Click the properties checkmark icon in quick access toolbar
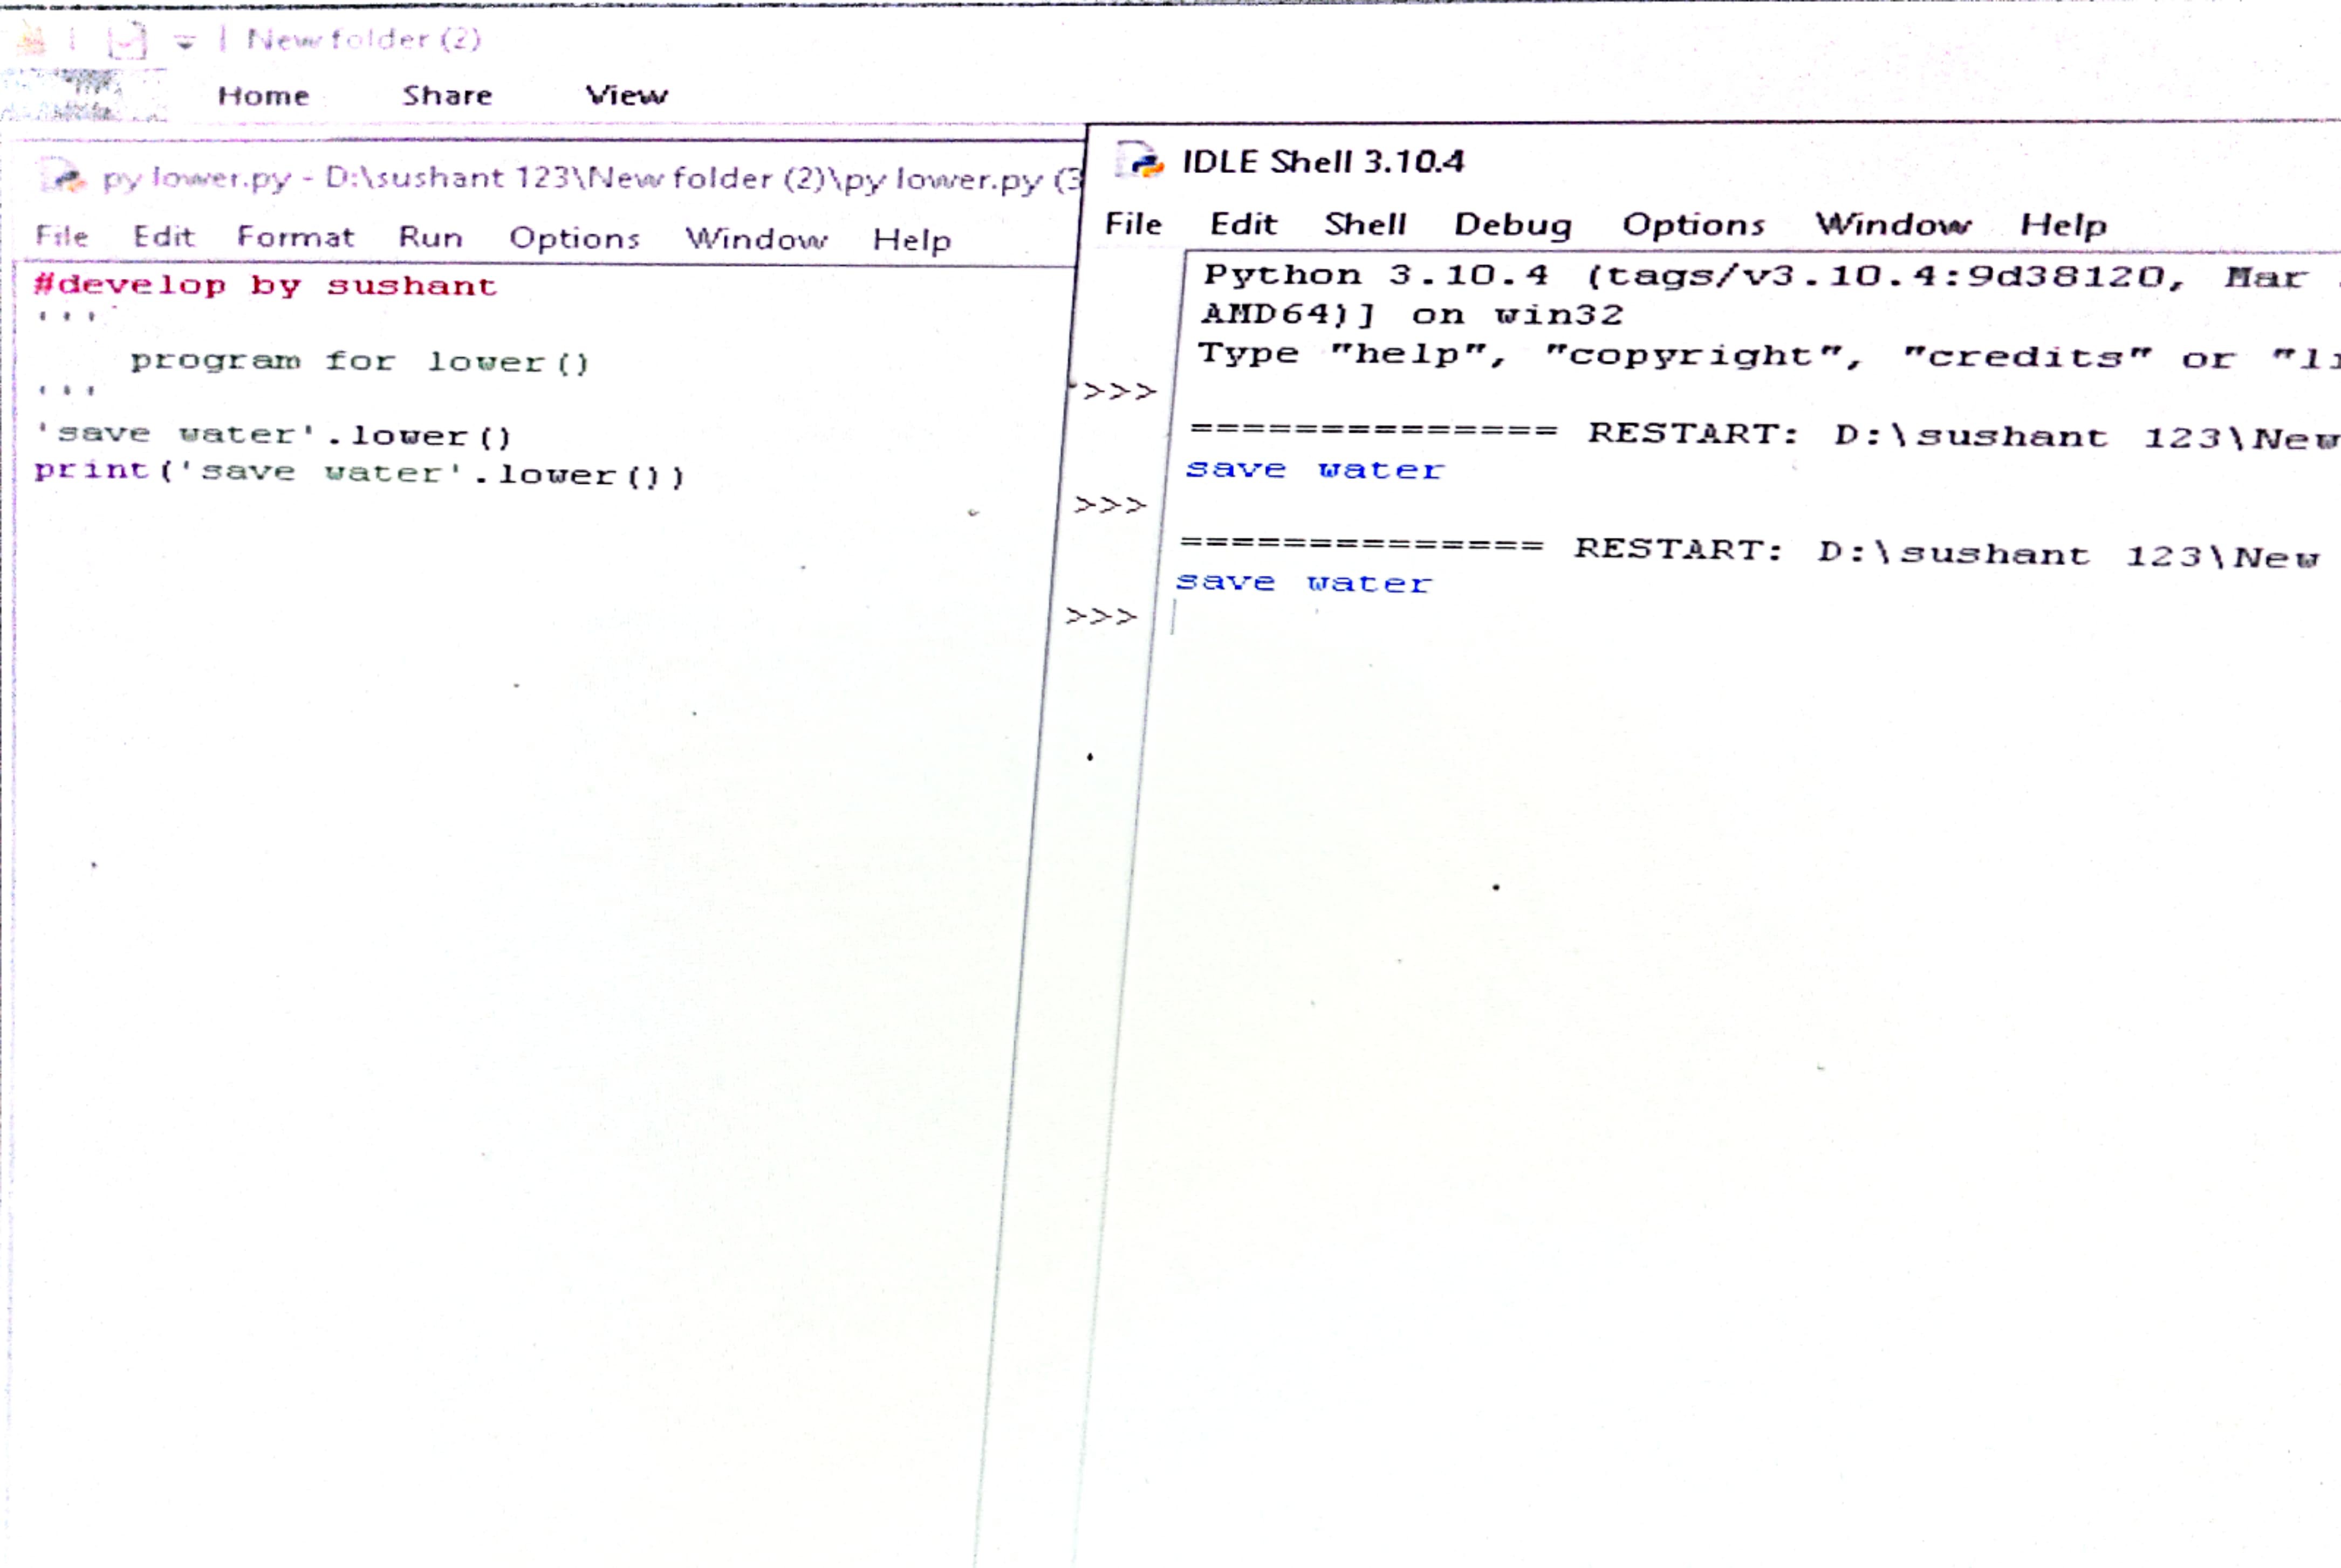 [x=127, y=41]
